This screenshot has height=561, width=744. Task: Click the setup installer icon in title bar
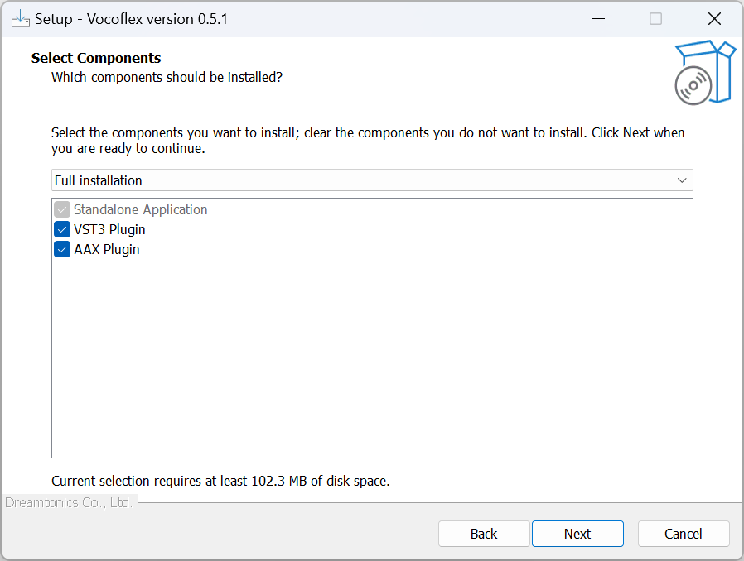[21, 19]
